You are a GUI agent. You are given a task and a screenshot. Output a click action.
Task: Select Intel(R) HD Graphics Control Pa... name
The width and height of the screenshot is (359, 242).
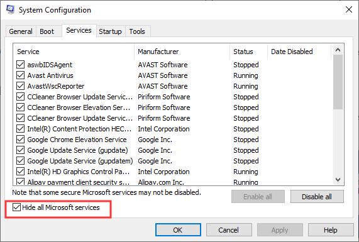[79, 172]
